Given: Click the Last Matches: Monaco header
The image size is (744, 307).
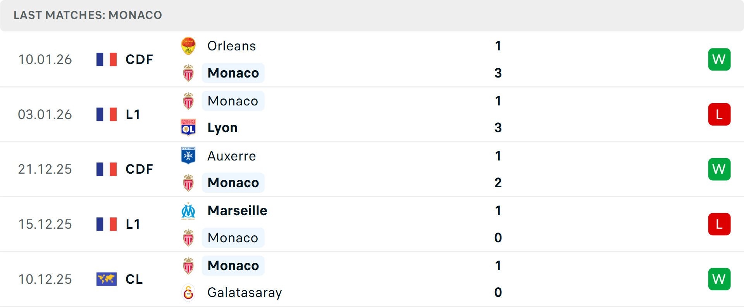Looking at the screenshot, I should [88, 15].
